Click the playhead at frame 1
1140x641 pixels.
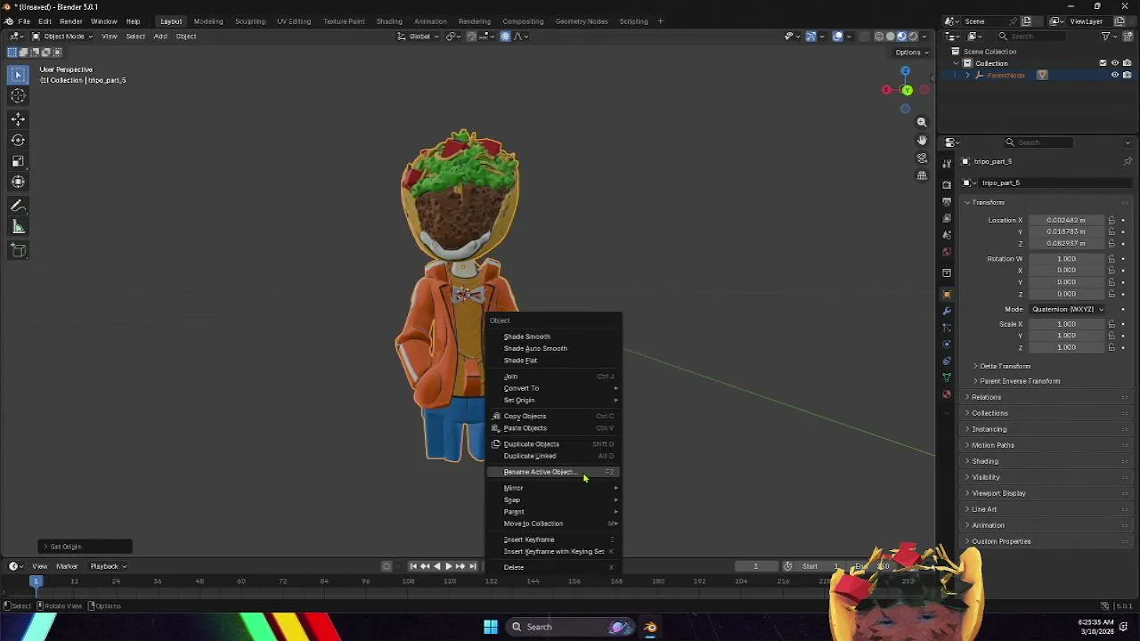(37, 581)
